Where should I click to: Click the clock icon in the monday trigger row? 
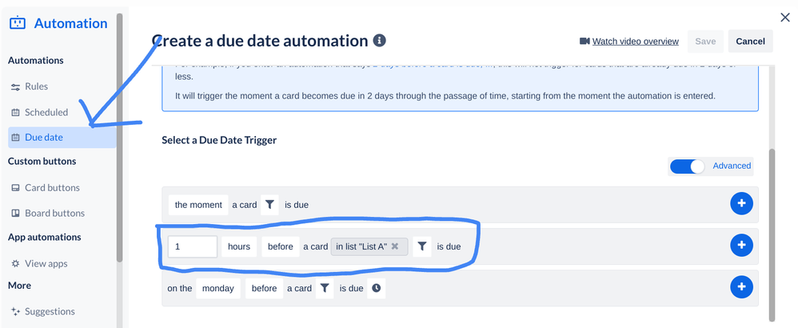click(x=376, y=288)
